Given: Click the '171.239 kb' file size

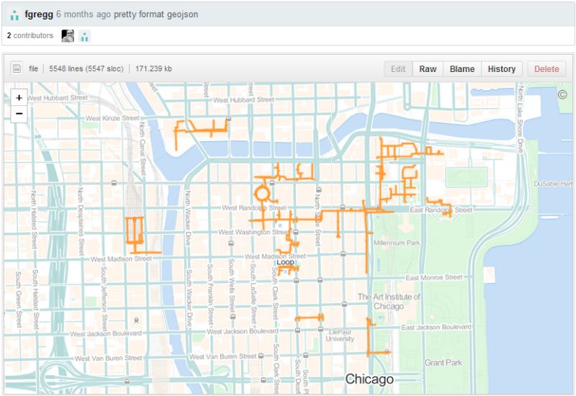Looking at the screenshot, I should click(x=153, y=68).
